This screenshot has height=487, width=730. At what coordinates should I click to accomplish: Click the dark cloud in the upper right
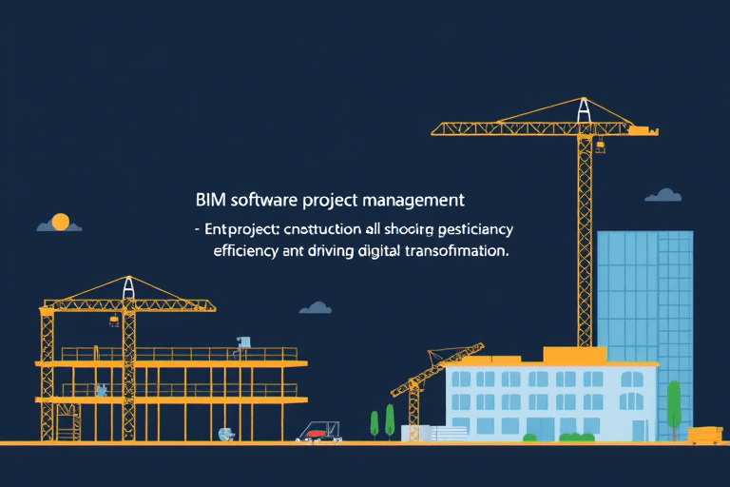click(663, 195)
